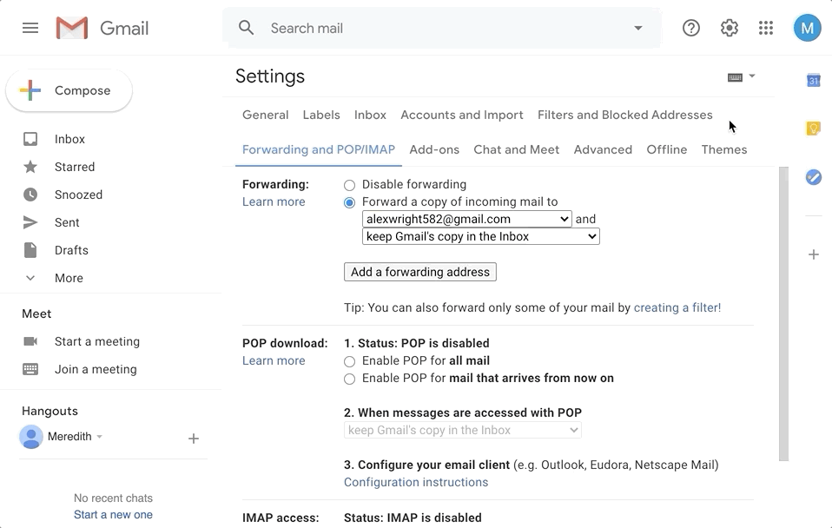Open the main menu hamburger icon
Screen dimensions: 832x528
(30, 28)
